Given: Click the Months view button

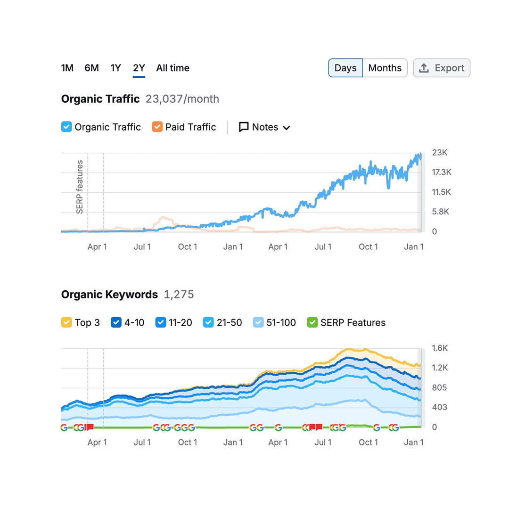Looking at the screenshot, I should click(x=385, y=68).
